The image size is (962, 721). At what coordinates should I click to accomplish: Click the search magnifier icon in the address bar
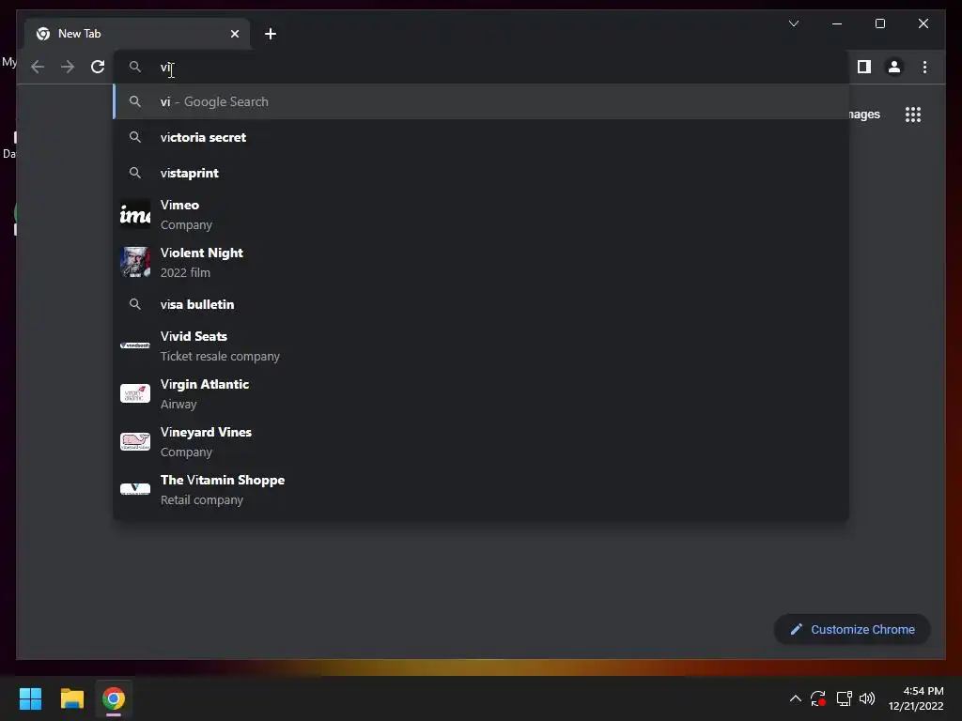pyautogui.click(x=135, y=67)
